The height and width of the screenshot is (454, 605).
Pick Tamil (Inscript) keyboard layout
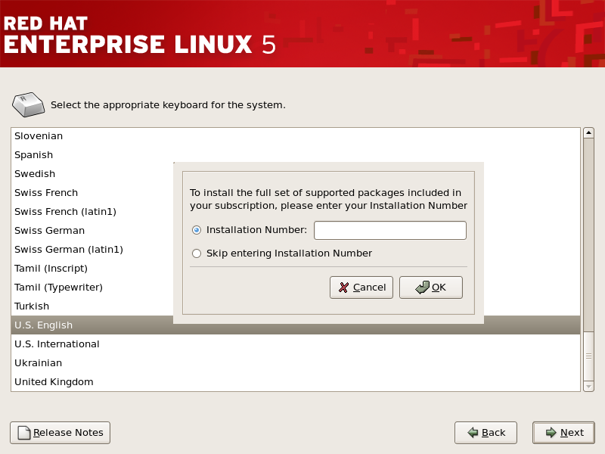coord(51,269)
